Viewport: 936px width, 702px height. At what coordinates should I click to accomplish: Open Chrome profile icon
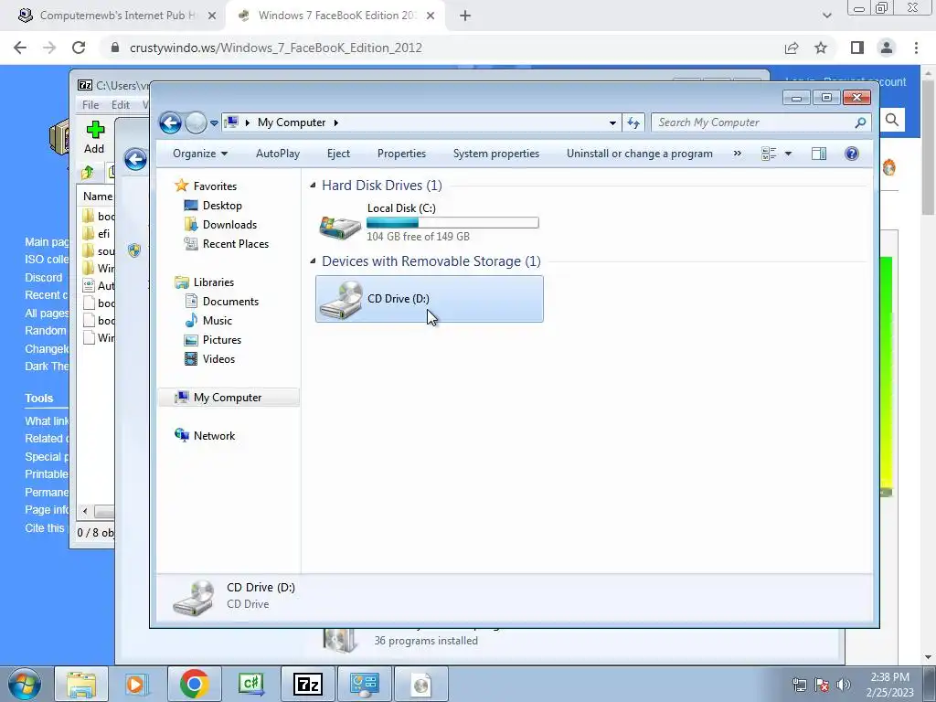click(887, 48)
